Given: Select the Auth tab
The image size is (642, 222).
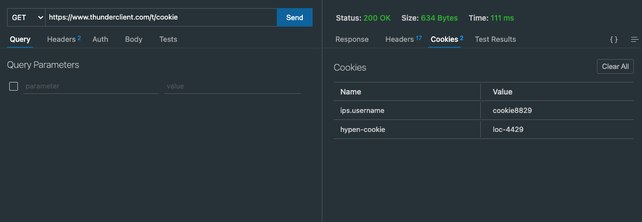Looking at the screenshot, I should (x=100, y=39).
